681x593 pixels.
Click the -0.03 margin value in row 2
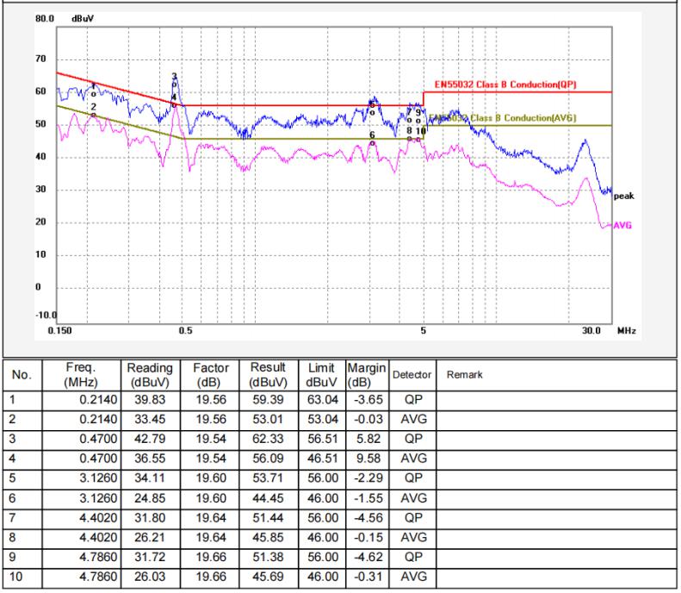(362, 419)
